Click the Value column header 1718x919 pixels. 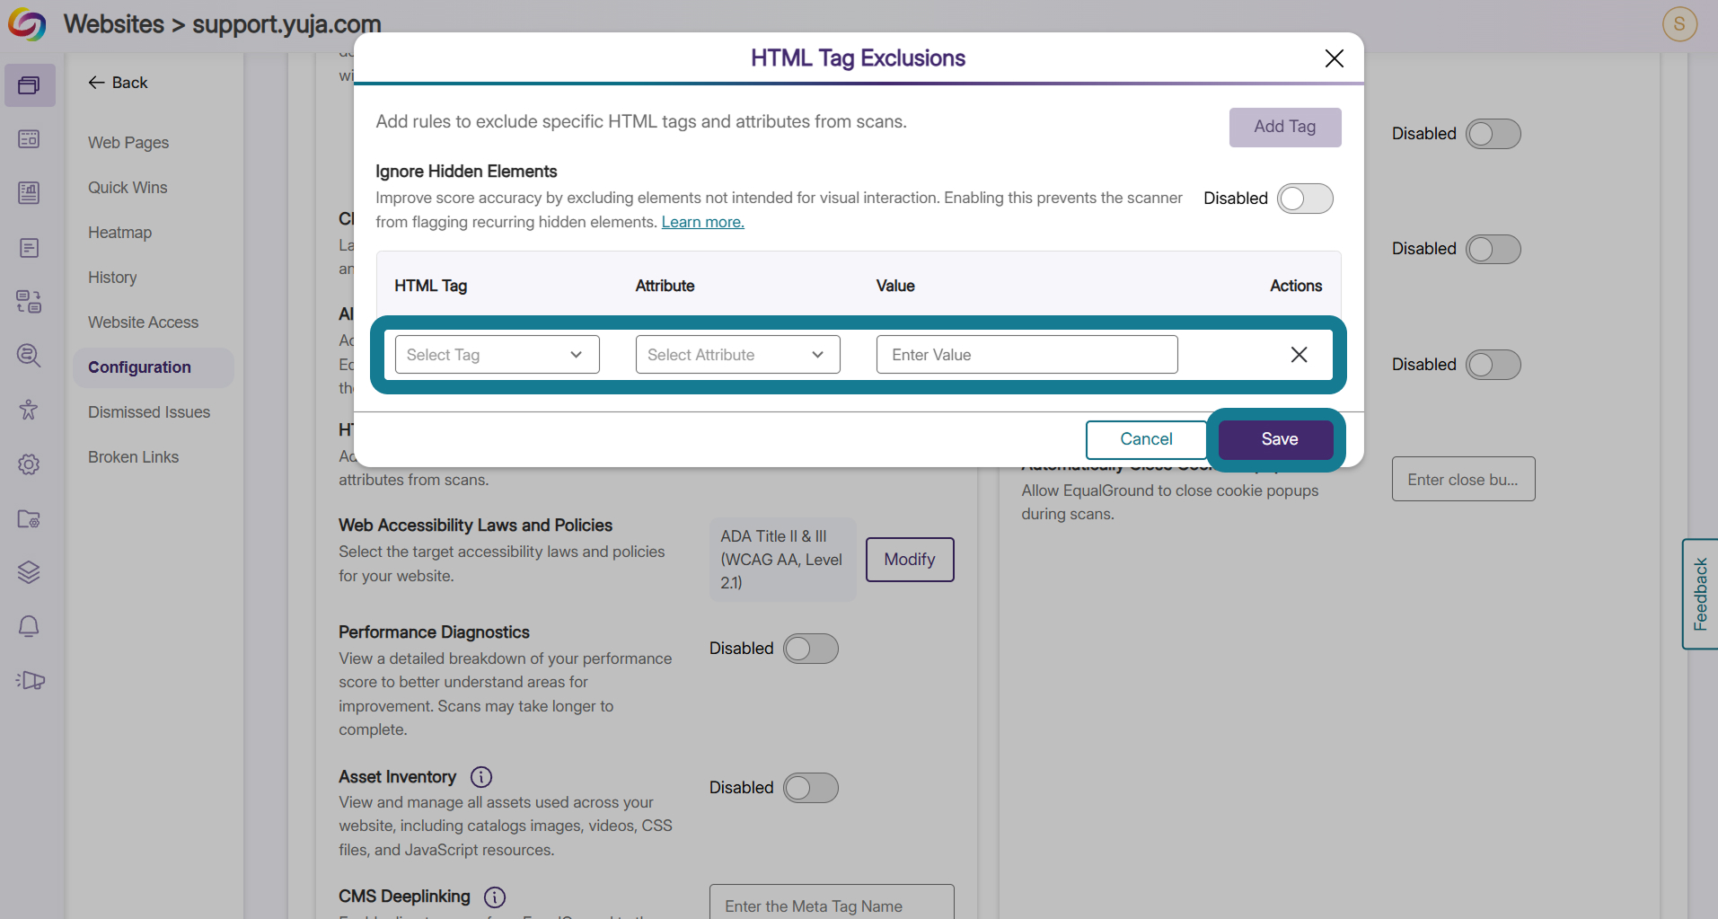895,286
